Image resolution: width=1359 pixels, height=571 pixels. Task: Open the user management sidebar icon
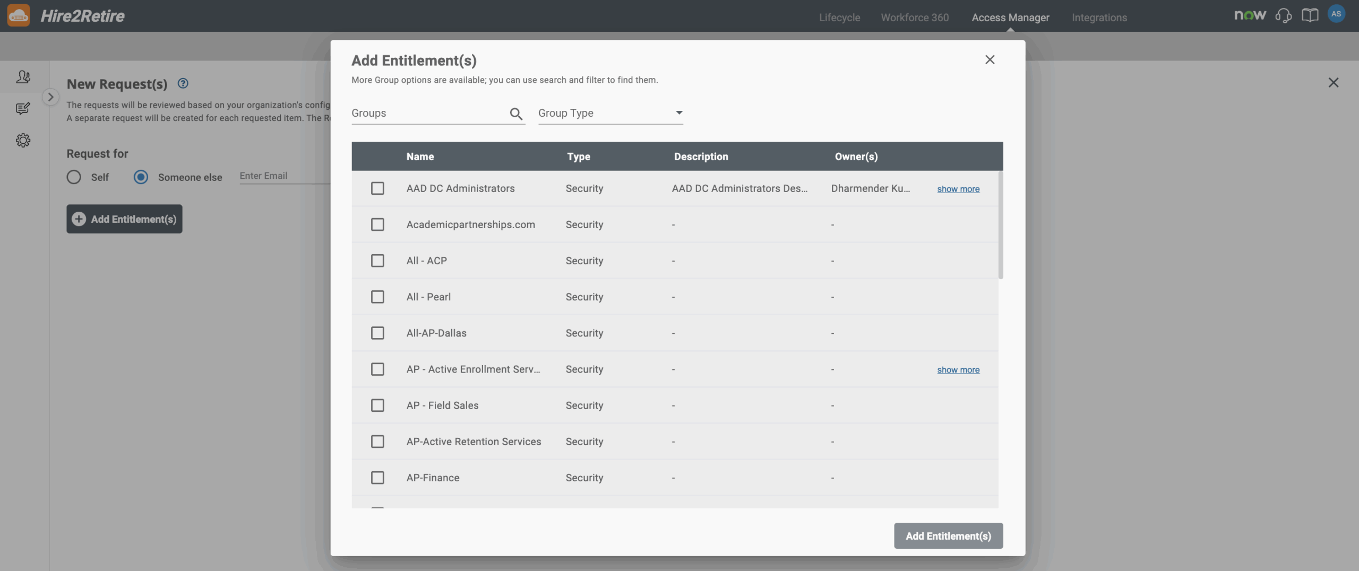[x=23, y=76]
